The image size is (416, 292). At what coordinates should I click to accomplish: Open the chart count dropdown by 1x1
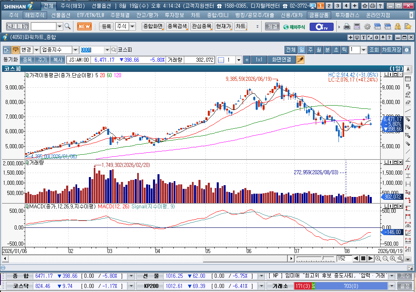tap(239, 60)
